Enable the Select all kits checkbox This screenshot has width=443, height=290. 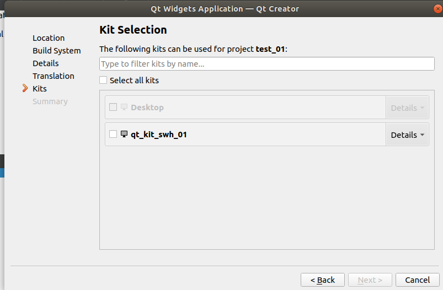point(103,80)
